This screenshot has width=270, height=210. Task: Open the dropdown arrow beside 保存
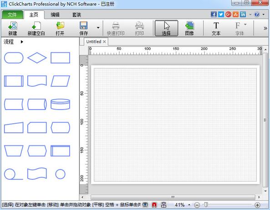pyautogui.click(x=98, y=28)
